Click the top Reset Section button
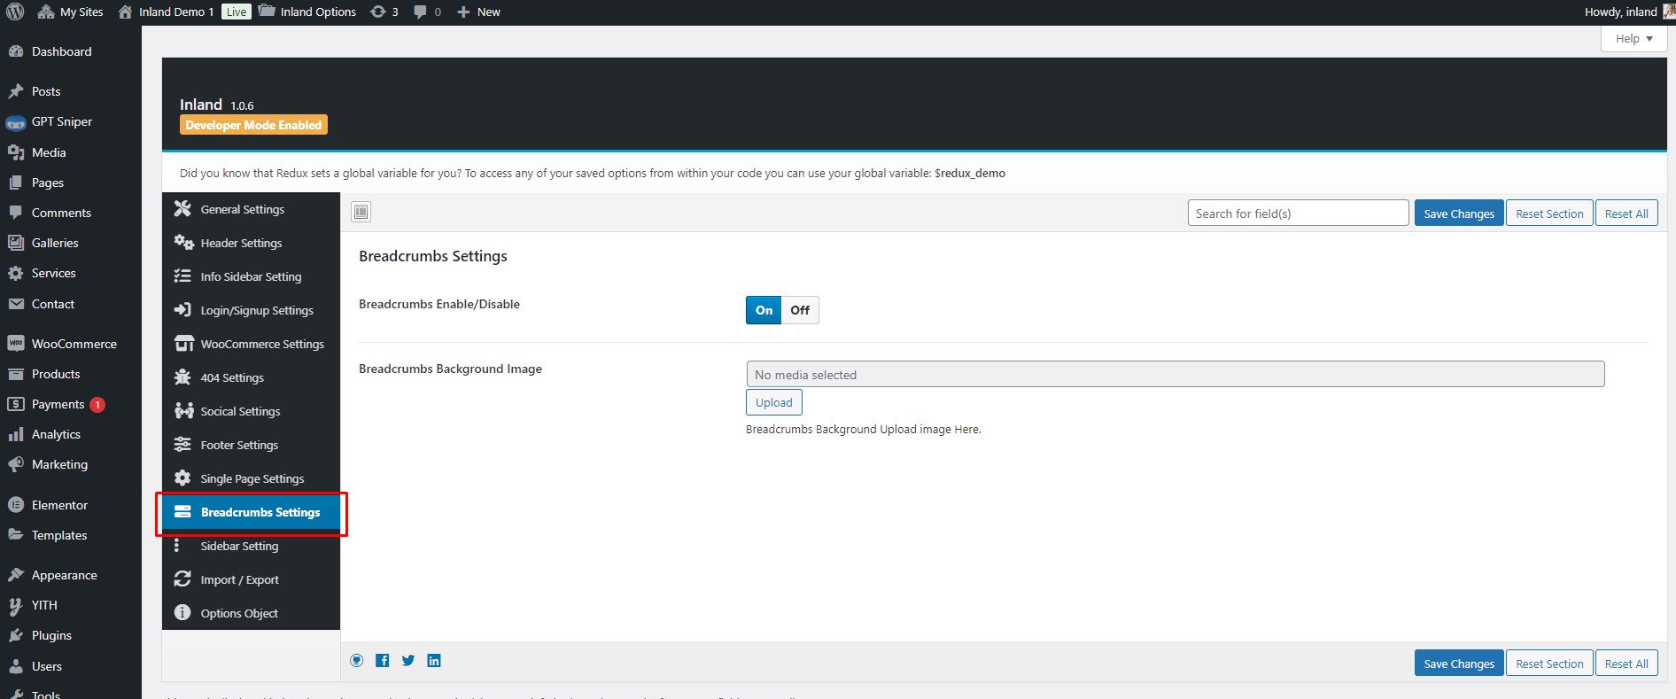This screenshot has height=699, width=1676. click(x=1549, y=214)
